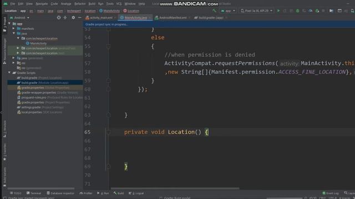355x199 pixels.
Task: Click the editor horizontal scrollbar
Action: point(175,188)
